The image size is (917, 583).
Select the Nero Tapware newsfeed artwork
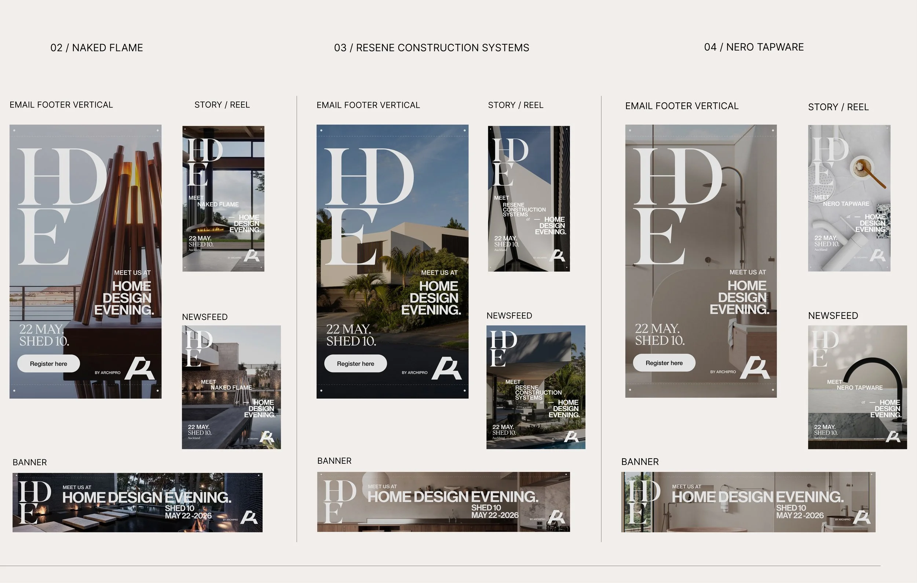[858, 387]
